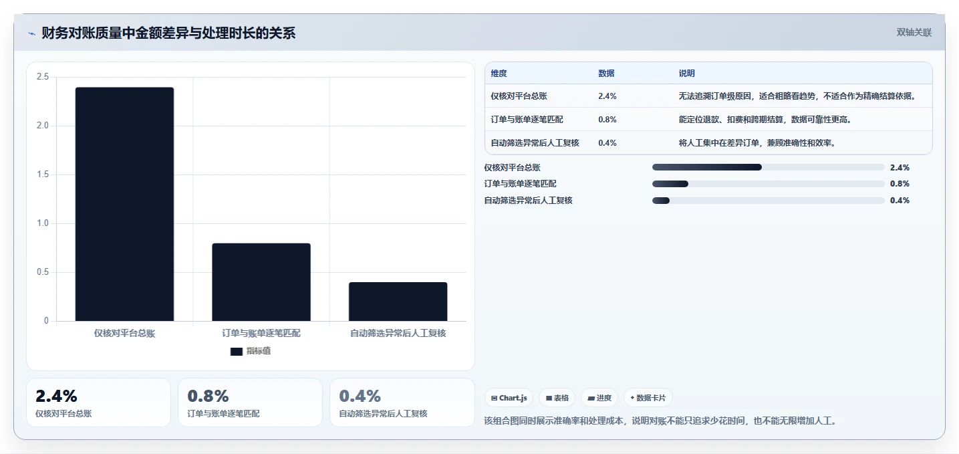Click the 0.4% value beside the progress bar
Viewport: 959px width, 454px height.
coord(900,201)
